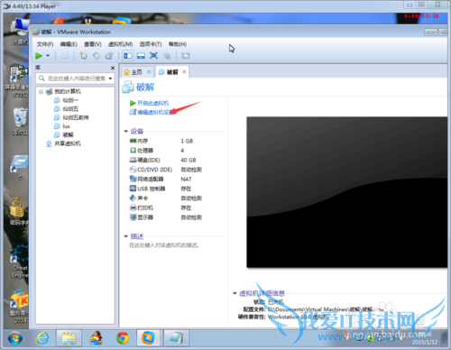
Task: Toggle the thumbnail bar toolbar button
Action: [x=141, y=56]
